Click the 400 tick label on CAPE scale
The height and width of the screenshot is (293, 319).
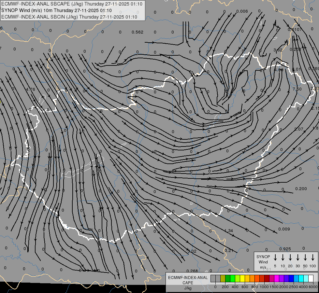click(235, 287)
